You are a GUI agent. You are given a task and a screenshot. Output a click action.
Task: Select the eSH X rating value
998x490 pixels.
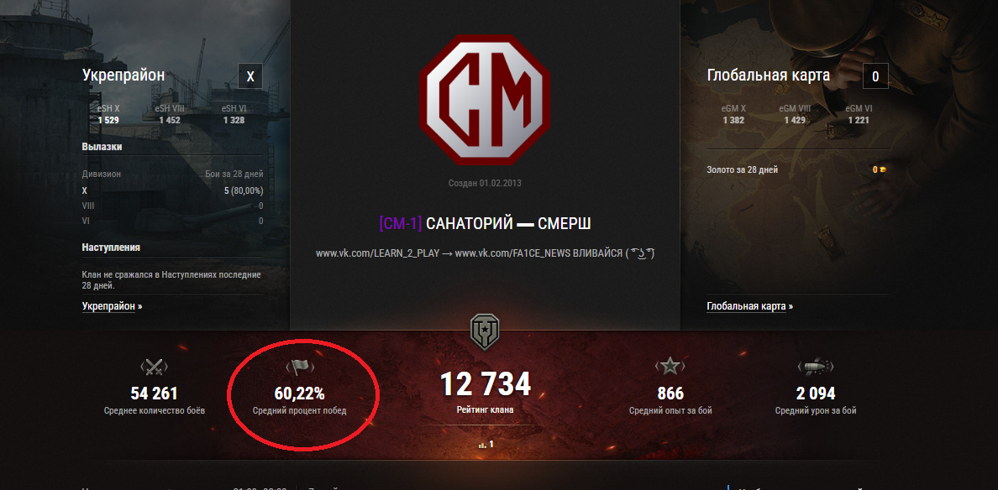tap(108, 120)
